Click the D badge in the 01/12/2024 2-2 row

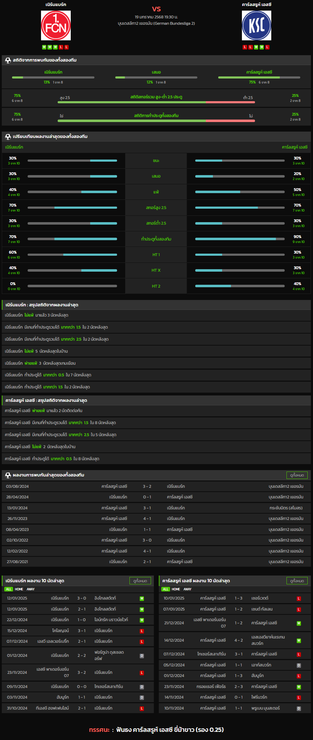tap(142, 656)
